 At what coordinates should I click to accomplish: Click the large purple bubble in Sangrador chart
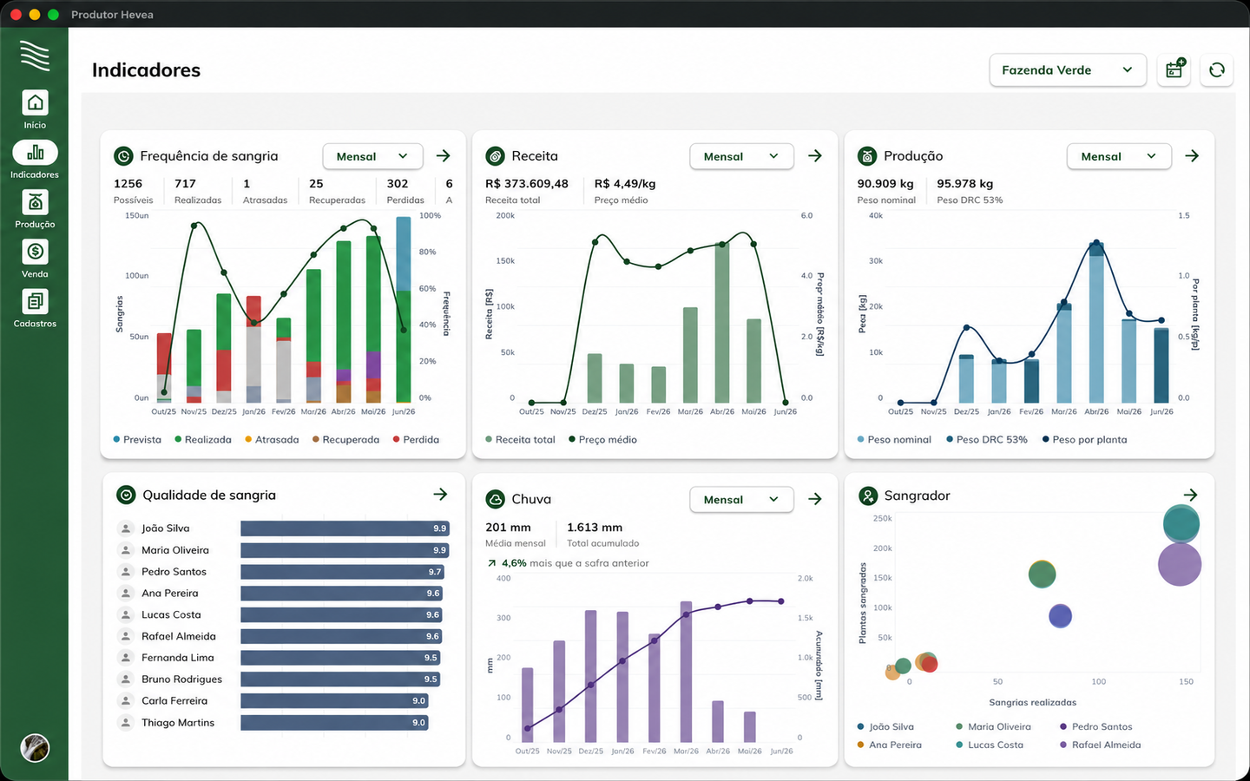1180,564
